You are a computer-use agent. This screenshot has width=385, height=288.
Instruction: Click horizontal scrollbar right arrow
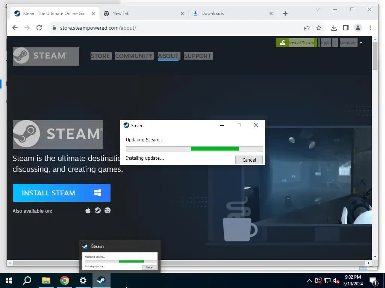point(368,263)
